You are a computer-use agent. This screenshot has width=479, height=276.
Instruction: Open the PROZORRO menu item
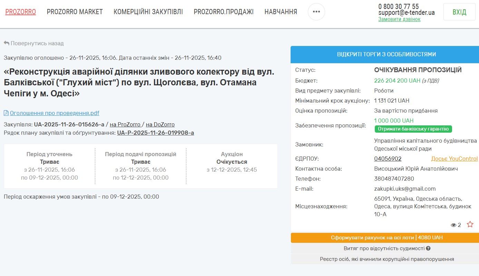(21, 12)
